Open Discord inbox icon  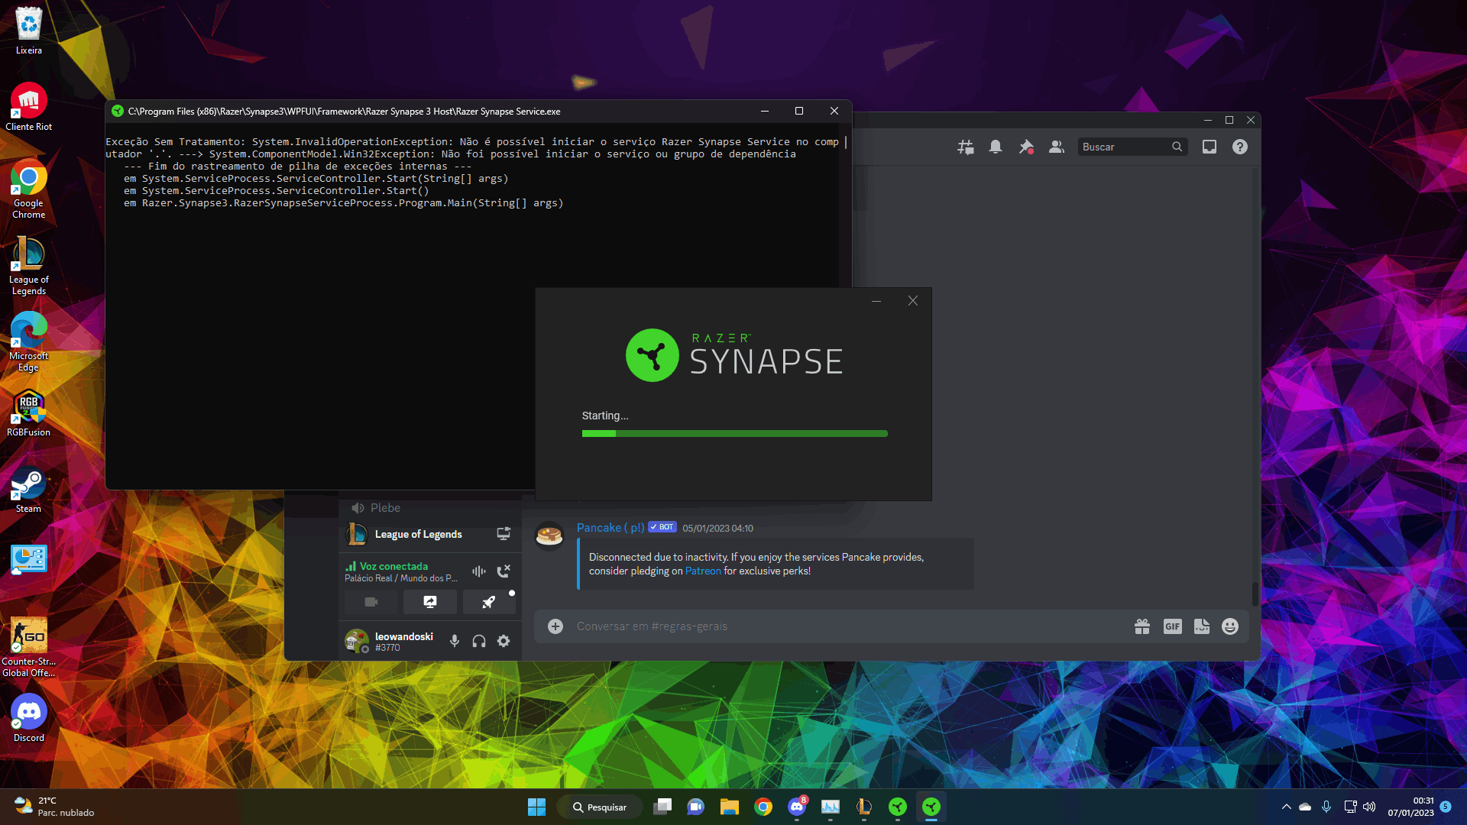click(x=1210, y=147)
